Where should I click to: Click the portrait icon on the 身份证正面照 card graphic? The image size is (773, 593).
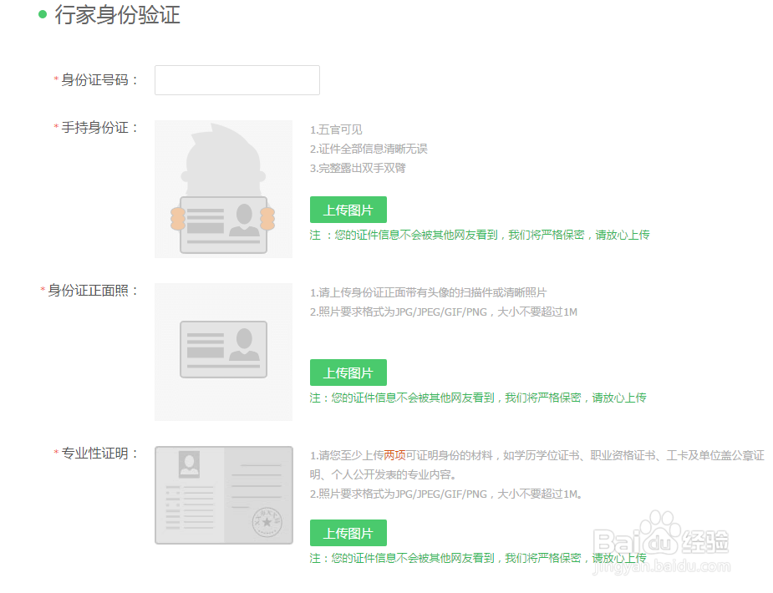coord(245,344)
